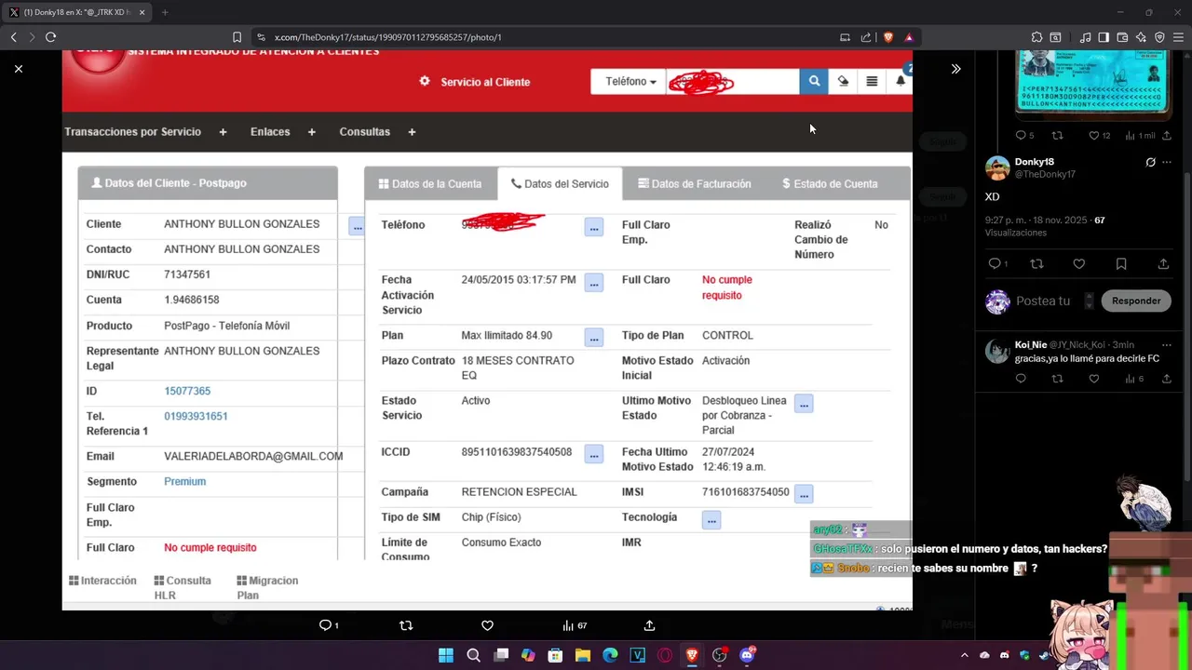Open the notification bell in the red header

click(901, 82)
